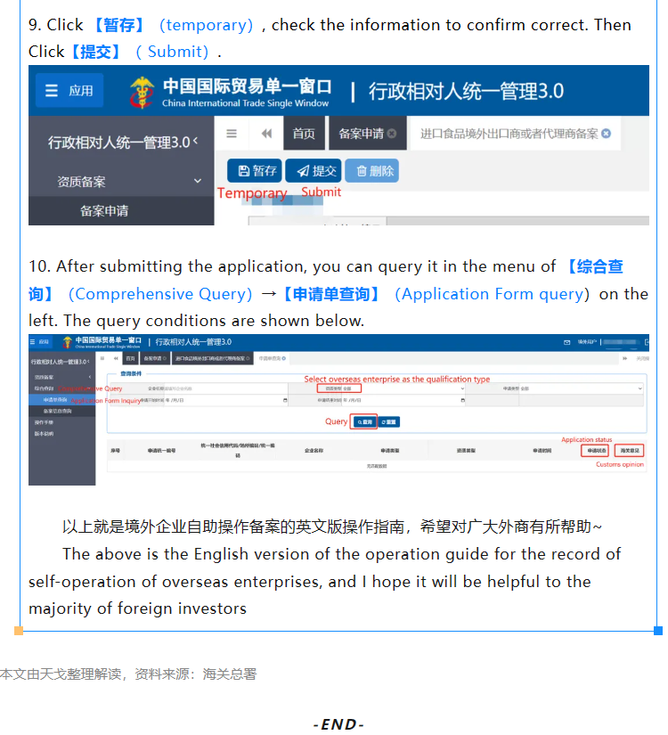Select 申请单查询 in the lower screenshot sidebar

pyautogui.click(x=56, y=400)
